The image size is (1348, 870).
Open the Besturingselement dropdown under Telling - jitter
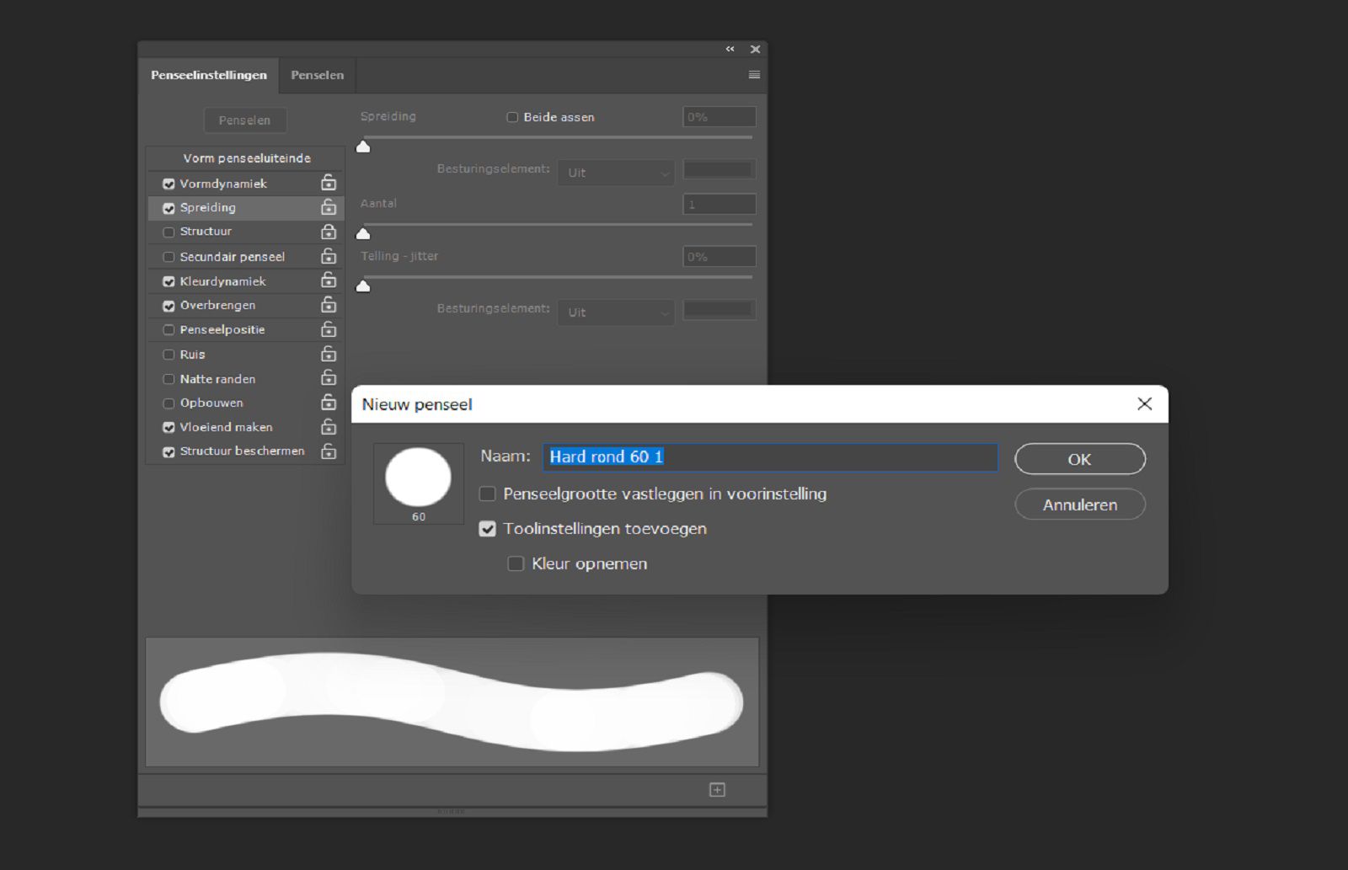(x=616, y=312)
